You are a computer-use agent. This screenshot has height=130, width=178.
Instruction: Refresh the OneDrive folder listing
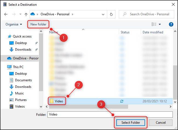tap(111, 14)
